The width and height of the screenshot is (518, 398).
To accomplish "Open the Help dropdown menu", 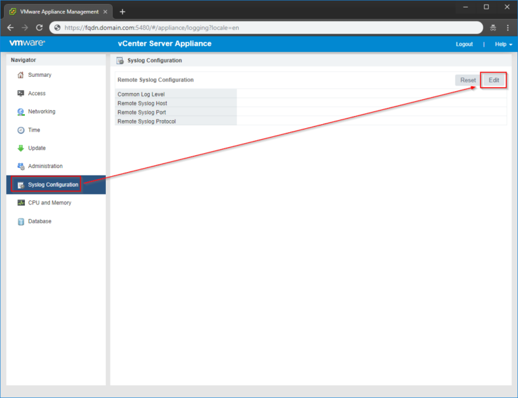I will [503, 44].
